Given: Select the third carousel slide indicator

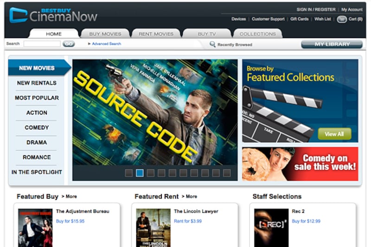Looking at the screenshot, I should click(x=150, y=173).
